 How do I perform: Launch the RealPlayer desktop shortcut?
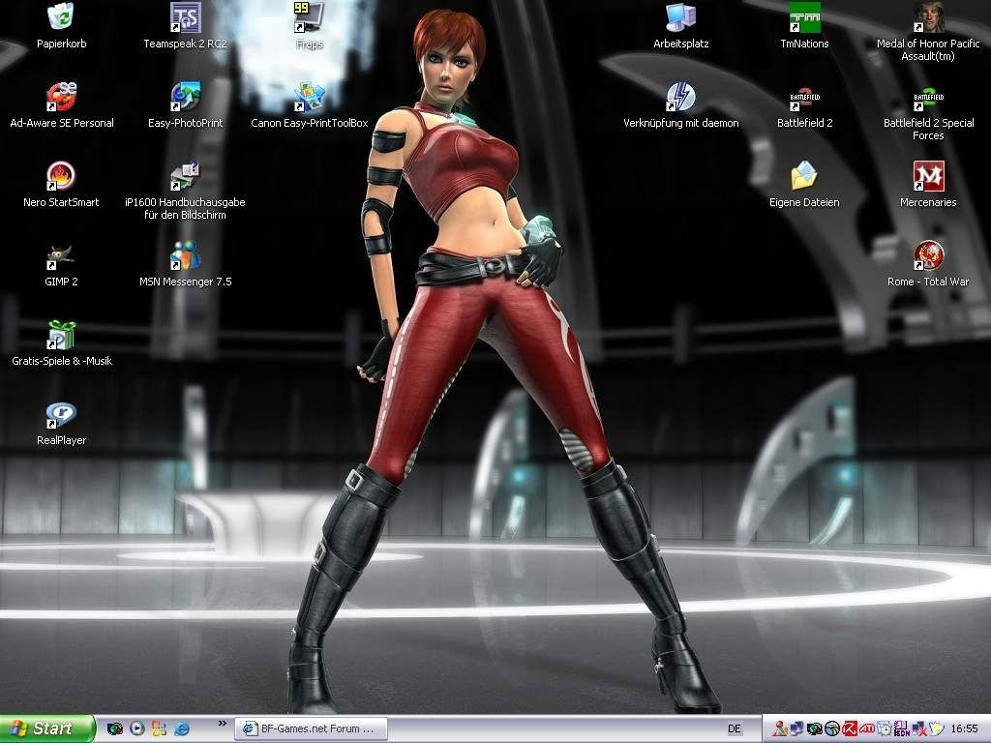61,424
